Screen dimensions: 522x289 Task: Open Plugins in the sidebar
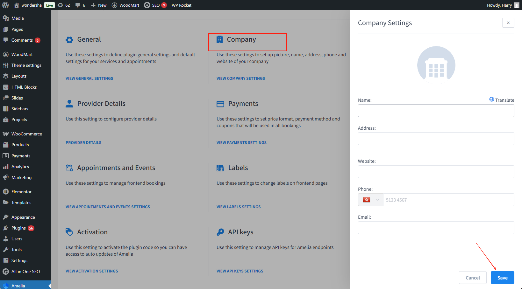pos(18,228)
